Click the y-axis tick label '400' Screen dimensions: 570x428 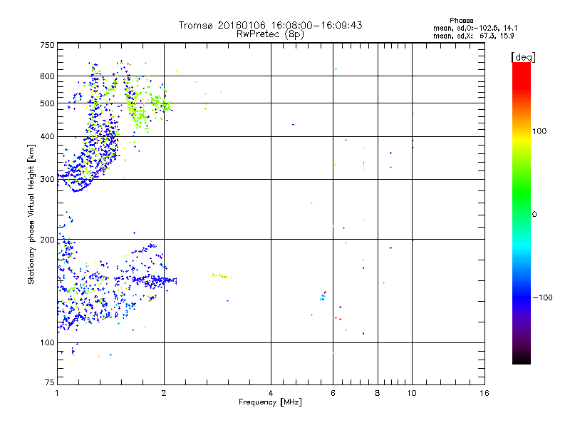(47, 136)
